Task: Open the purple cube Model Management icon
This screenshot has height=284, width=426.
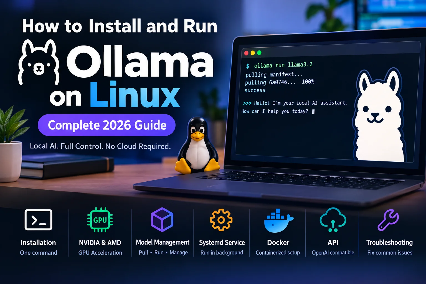Action: (162, 219)
